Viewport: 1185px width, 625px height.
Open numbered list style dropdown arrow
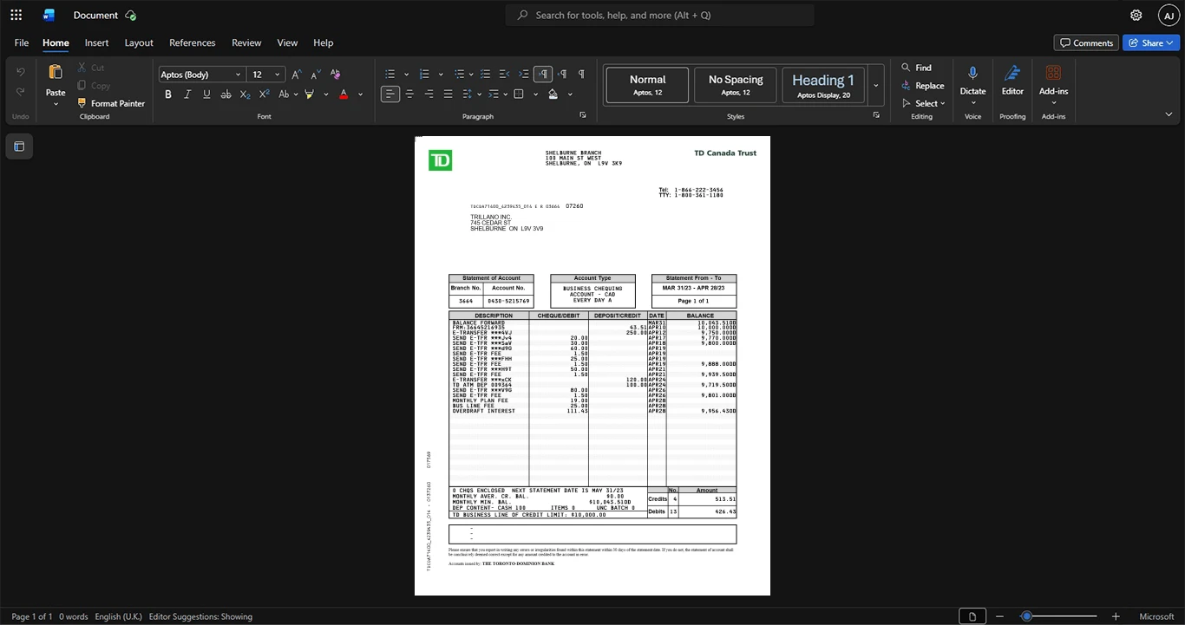441,75
